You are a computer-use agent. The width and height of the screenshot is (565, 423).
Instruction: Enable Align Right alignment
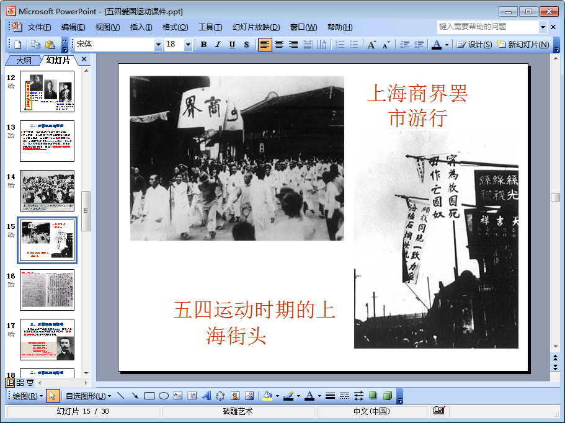click(x=293, y=45)
